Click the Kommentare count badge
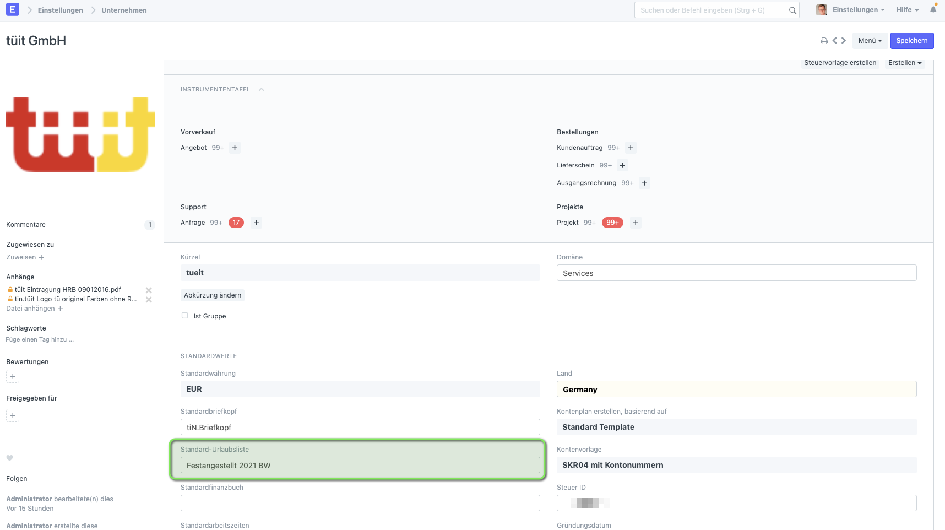This screenshot has width=945, height=530. point(150,225)
